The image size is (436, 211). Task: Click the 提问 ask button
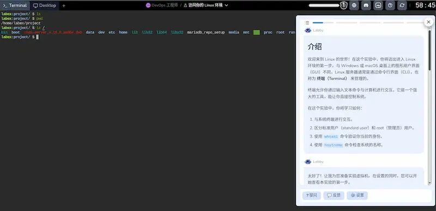click(x=311, y=195)
